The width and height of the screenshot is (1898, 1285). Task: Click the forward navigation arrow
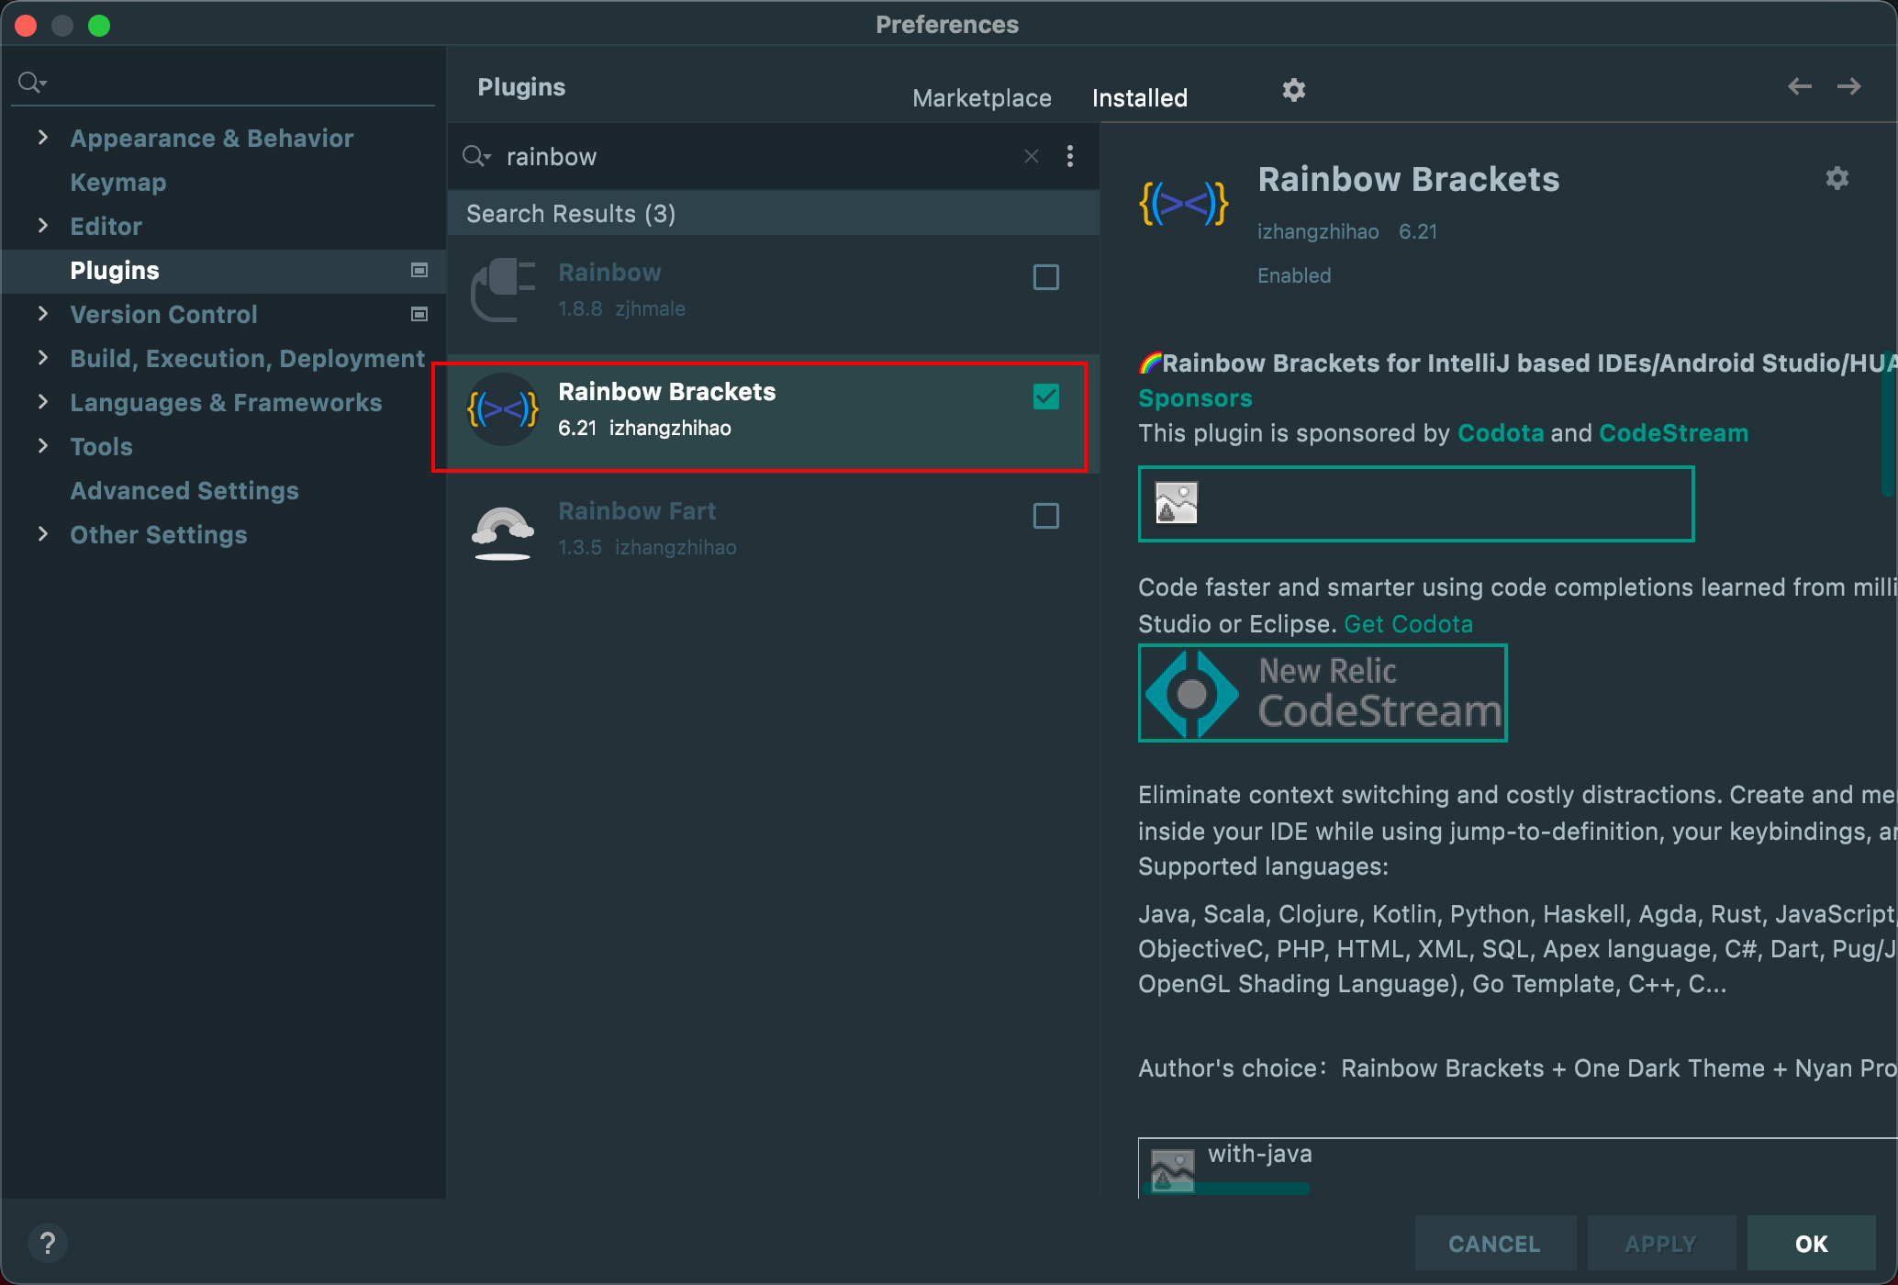point(1848,86)
